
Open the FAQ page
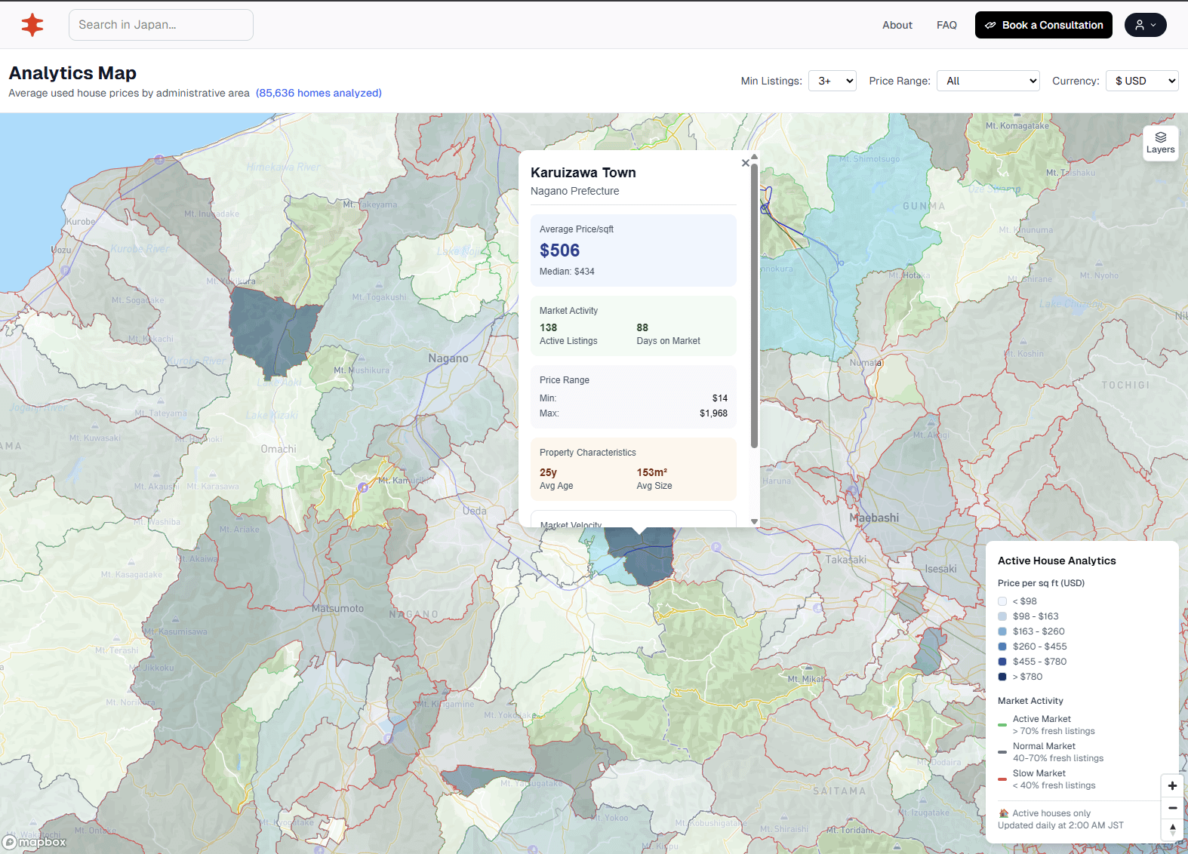[946, 25]
